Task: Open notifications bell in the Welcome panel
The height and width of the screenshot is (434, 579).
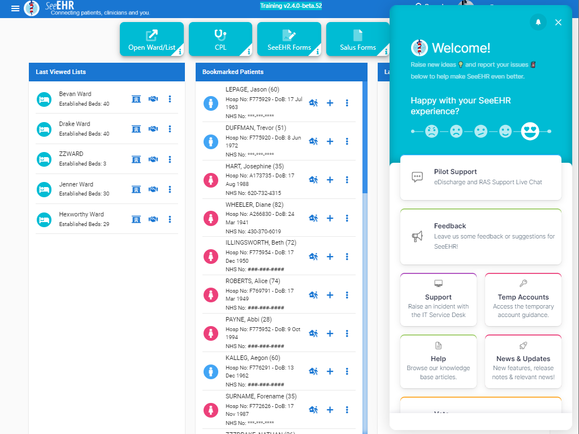Action: click(538, 22)
